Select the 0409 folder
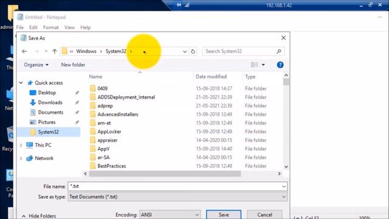 (x=103, y=89)
